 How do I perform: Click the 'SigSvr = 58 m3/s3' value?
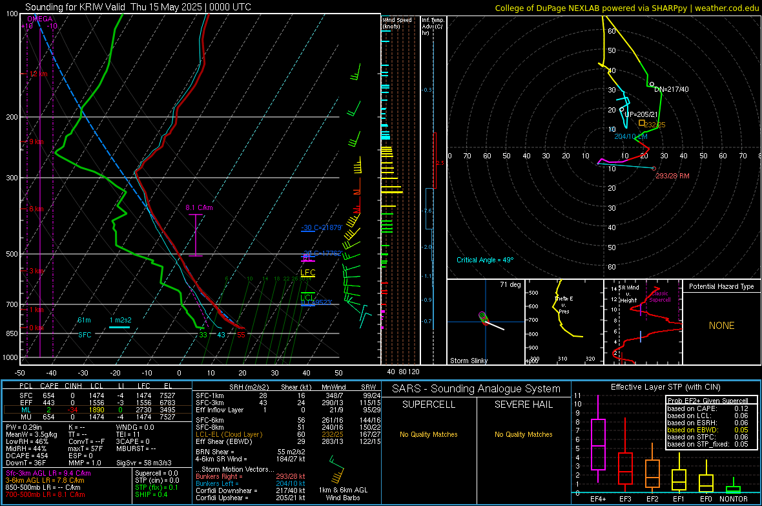144,463
